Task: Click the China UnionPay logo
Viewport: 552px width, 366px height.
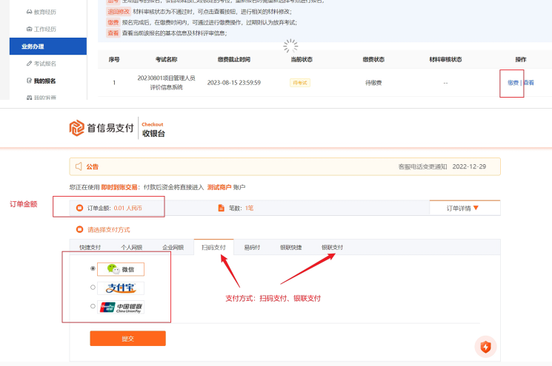Action: coord(120,307)
